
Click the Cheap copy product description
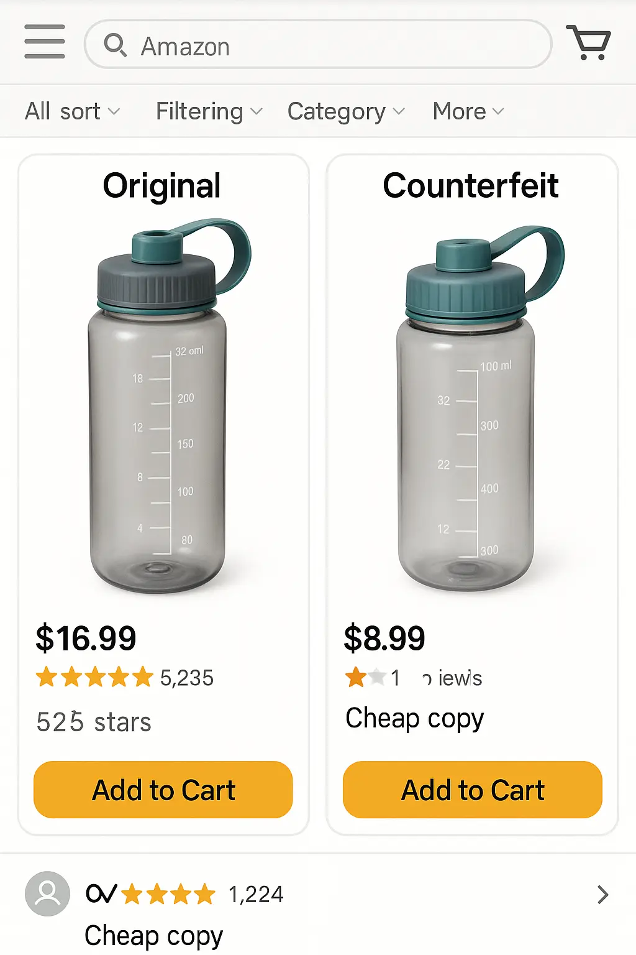pyautogui.click(x=414, y=718)
